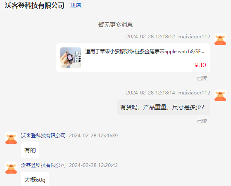Open the product card title 适用于苹果小蛮腰珍珠链条

[145, 52]
